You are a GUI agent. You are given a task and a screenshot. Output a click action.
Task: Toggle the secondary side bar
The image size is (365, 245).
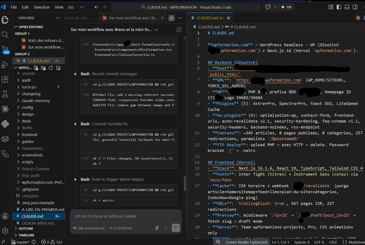coord(355,7)
